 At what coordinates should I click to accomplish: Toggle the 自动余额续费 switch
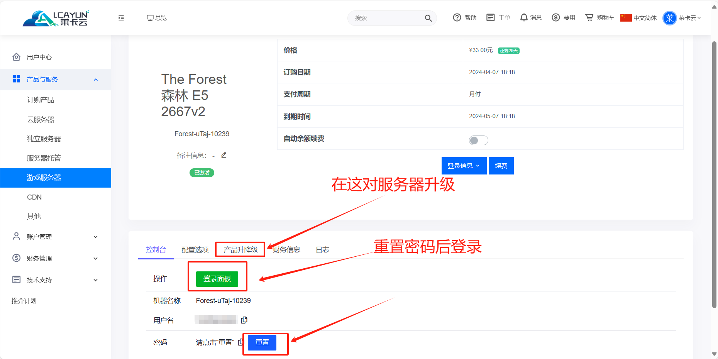[x=479, y=140]
